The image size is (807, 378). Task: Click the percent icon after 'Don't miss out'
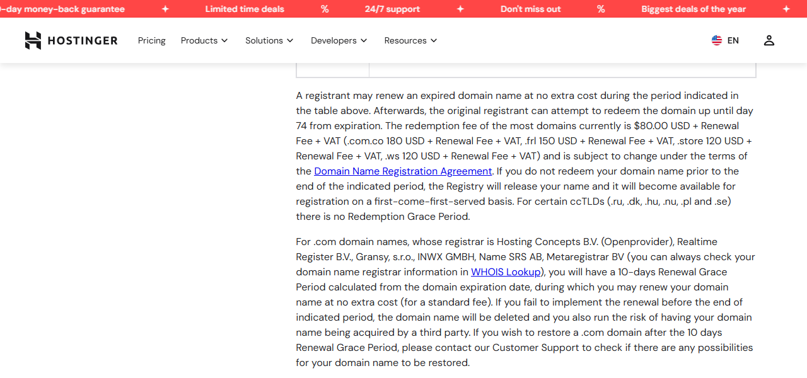pos(601,9)
